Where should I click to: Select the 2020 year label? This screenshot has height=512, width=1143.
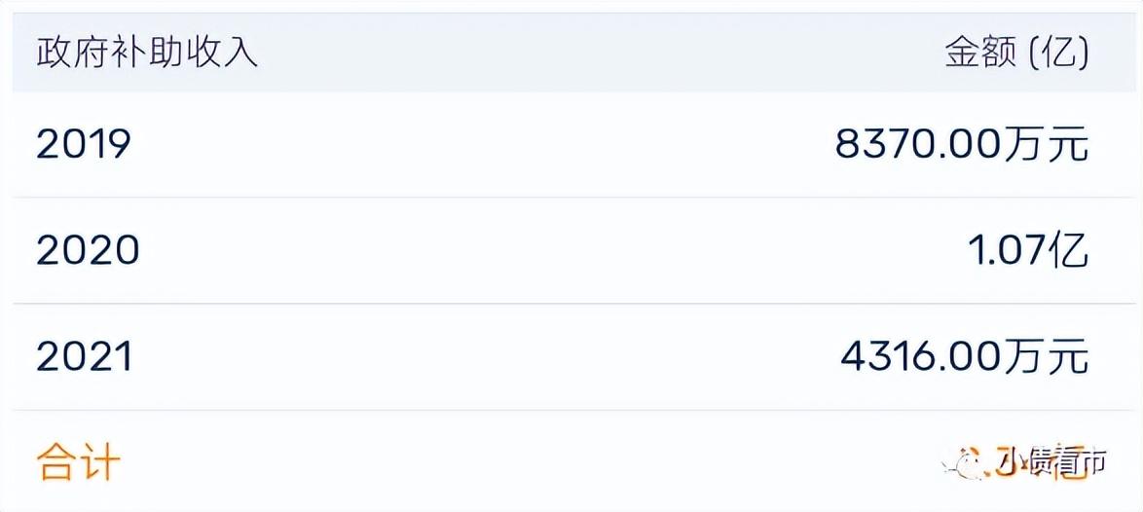tap(88, 251)
